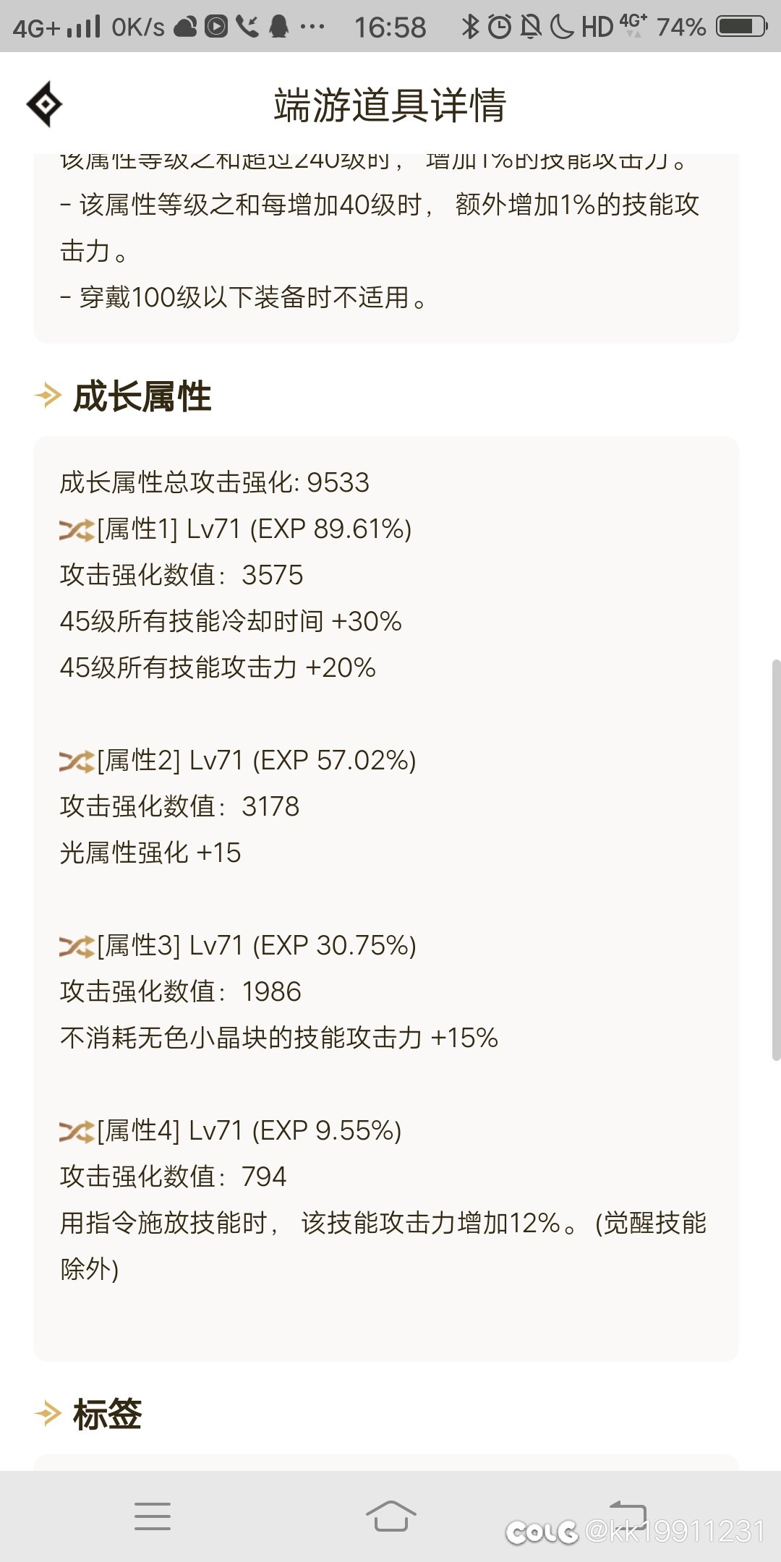This screenshot has height=1562, width=781.
Task: Tap the arrow icon before 标签
Action: [x=48, y=1414]
